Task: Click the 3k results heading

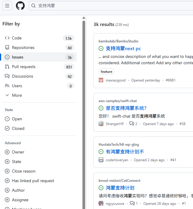Action: click(104, 24)
